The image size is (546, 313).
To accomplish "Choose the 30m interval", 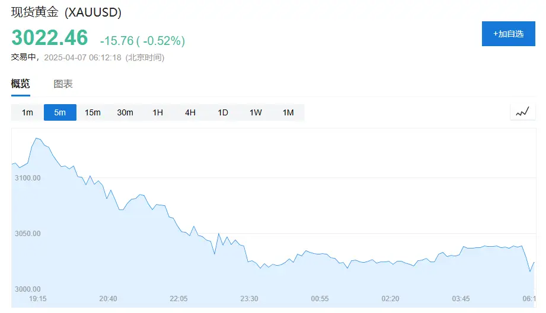I will [125, 112].
